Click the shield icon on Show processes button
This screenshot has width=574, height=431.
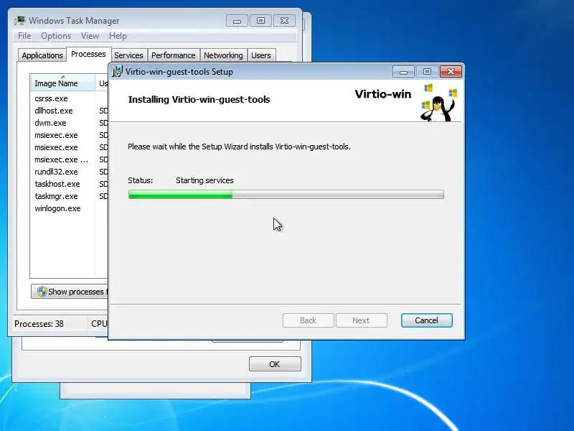click(x=42, y=292)
